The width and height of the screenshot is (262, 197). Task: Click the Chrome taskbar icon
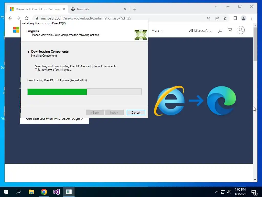point(44,192)
